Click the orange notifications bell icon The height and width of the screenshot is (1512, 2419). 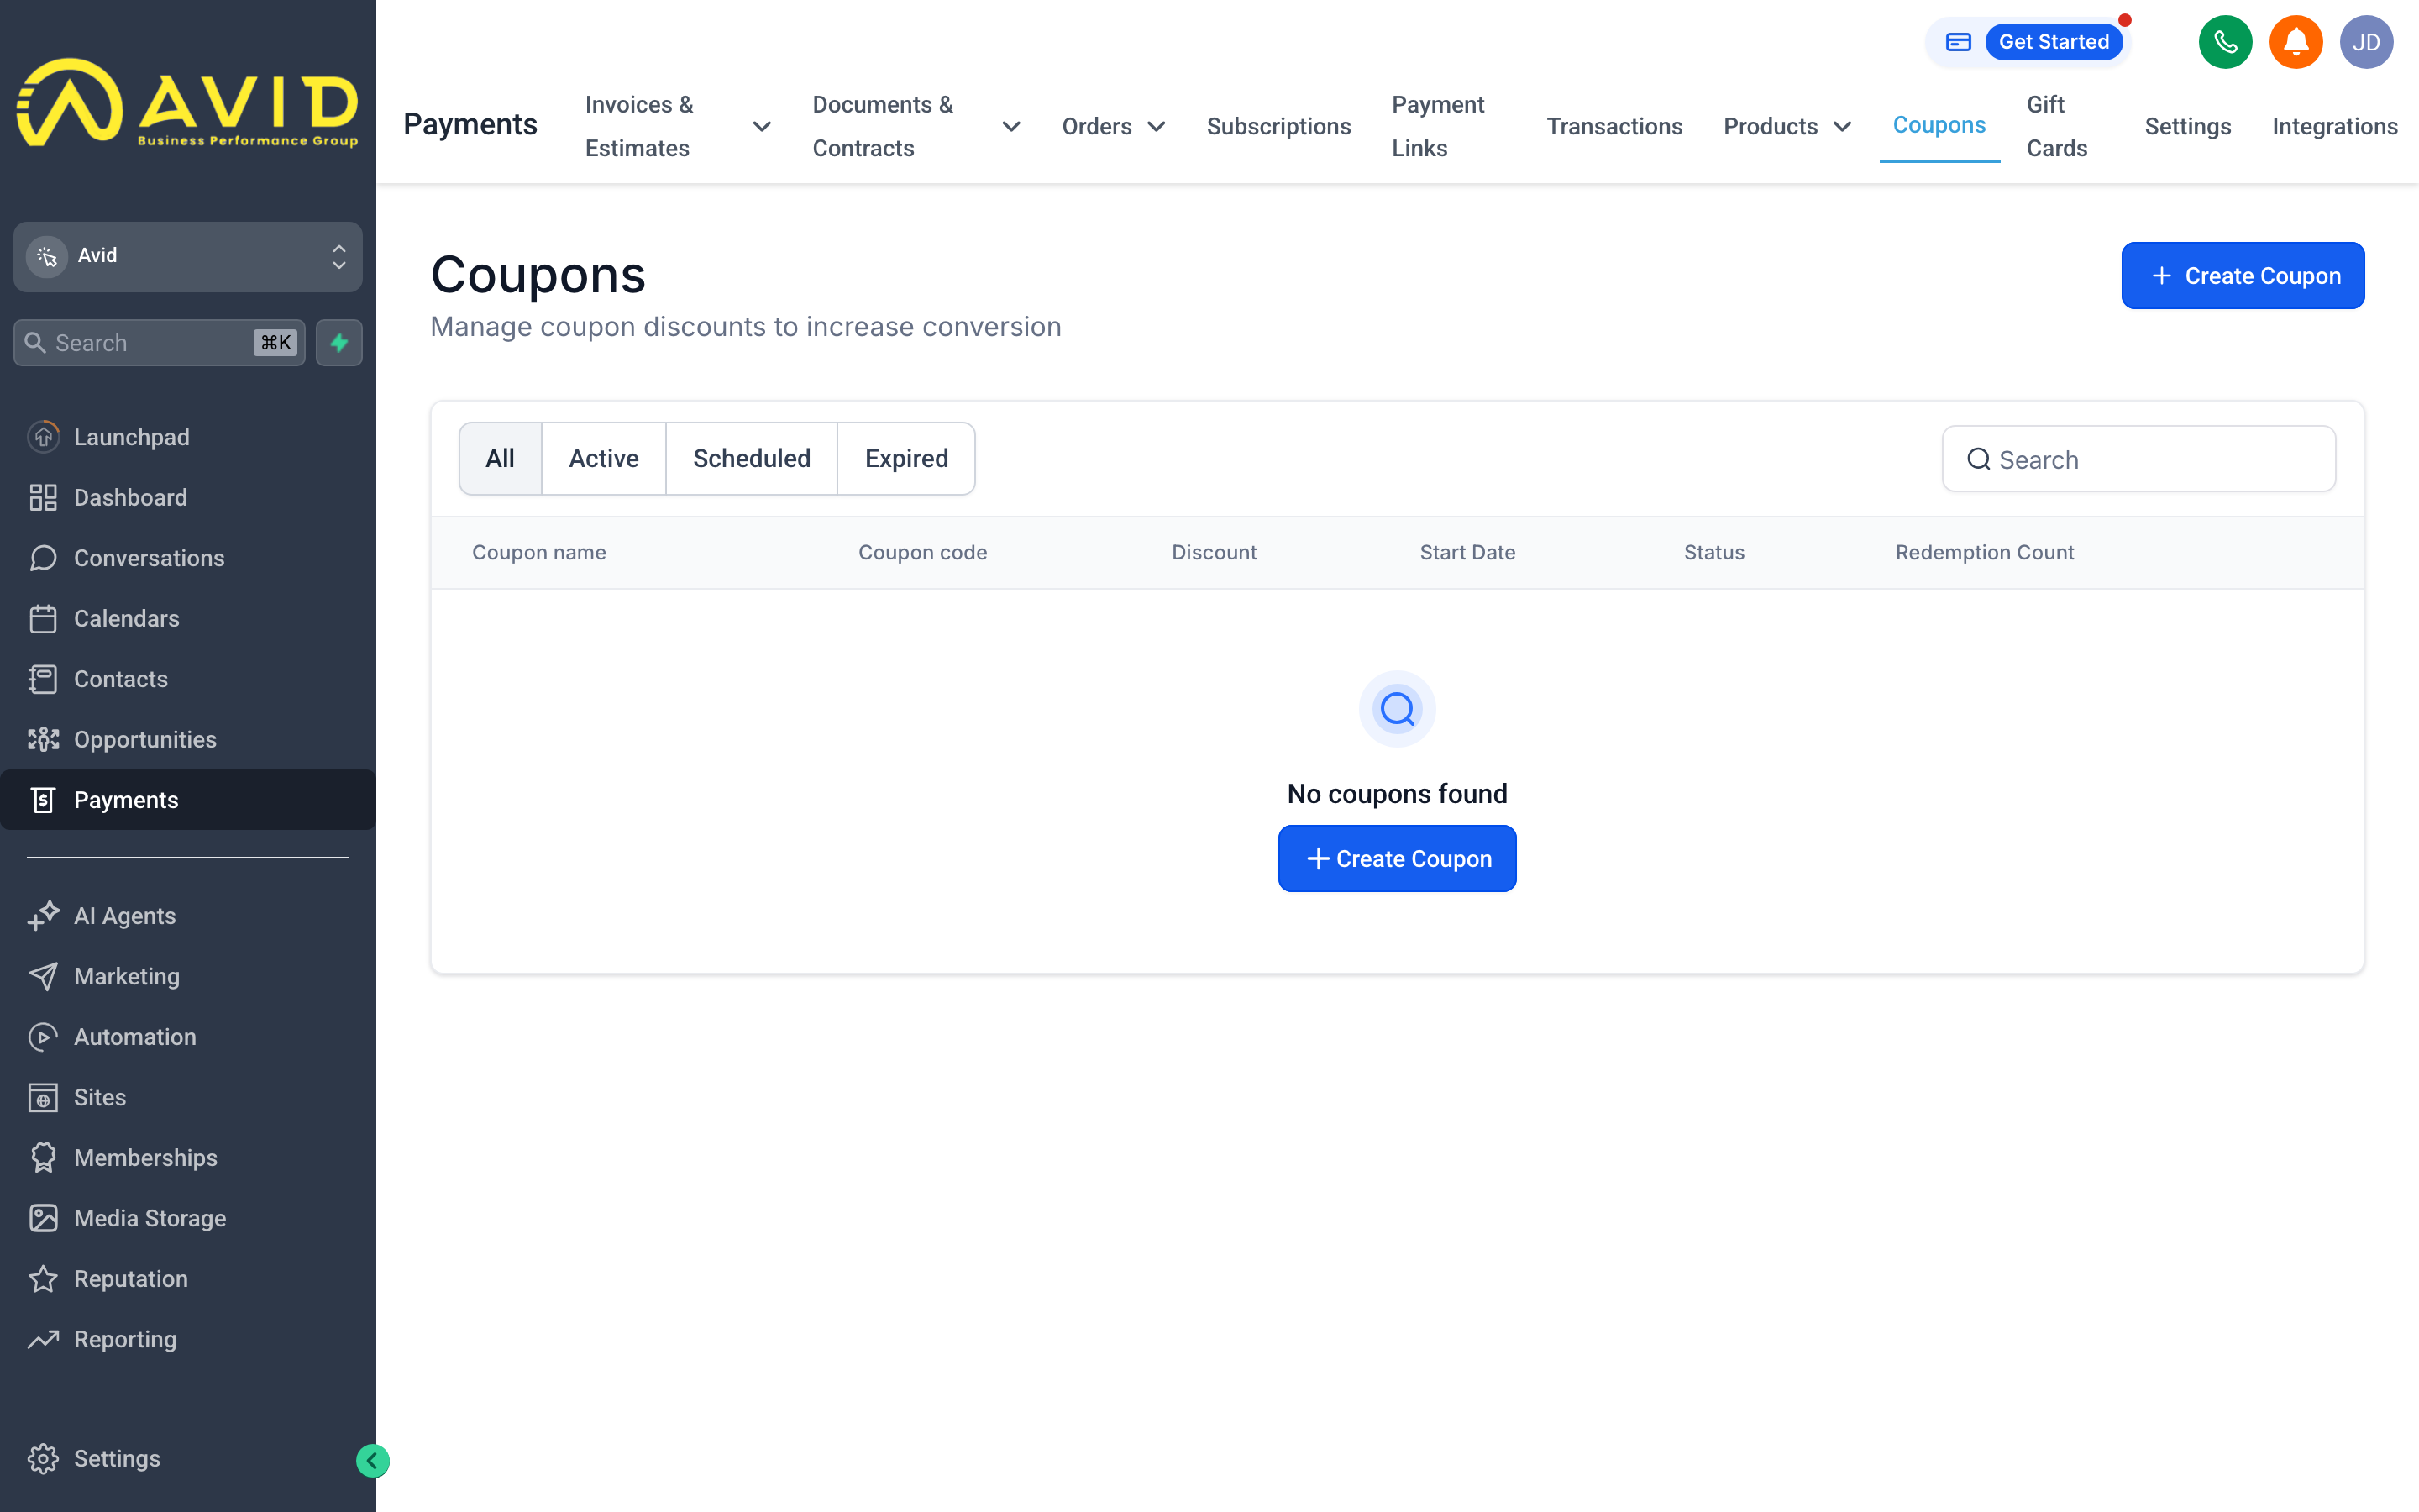2296,42
